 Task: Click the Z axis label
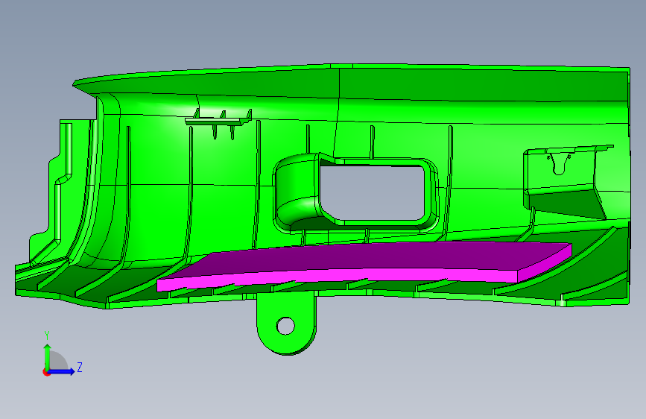(80, 367)
